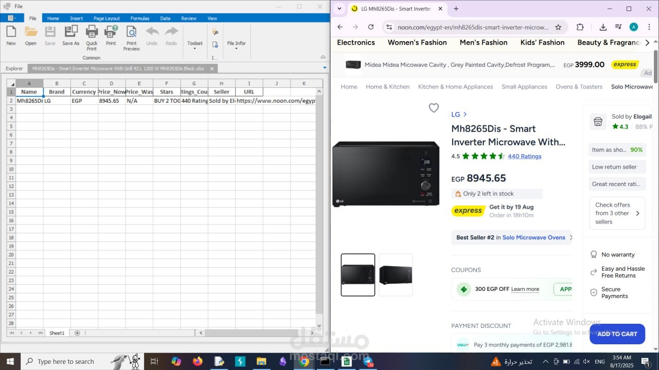Select cell containing price 8945.65
The height and width of the screenshot is (370, 659).
point(112,101)
